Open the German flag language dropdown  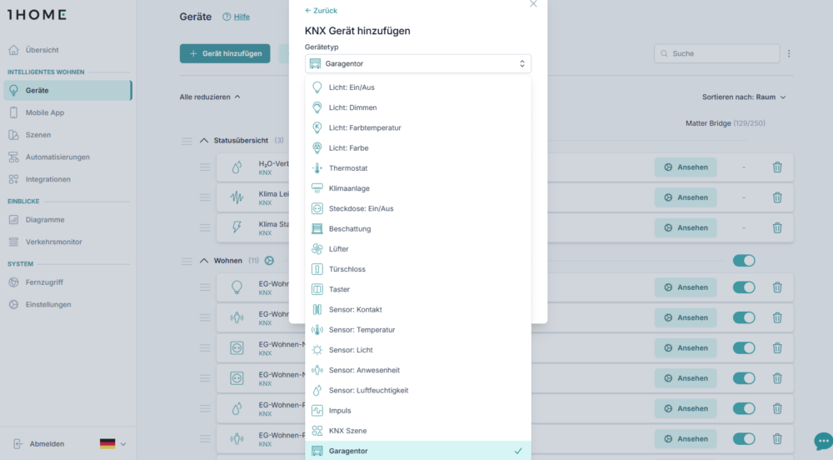(x=112, y=444)
